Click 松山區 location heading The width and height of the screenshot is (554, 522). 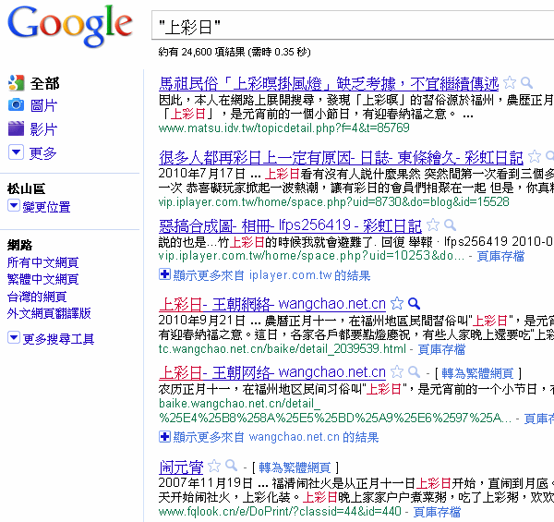point(26,188)
